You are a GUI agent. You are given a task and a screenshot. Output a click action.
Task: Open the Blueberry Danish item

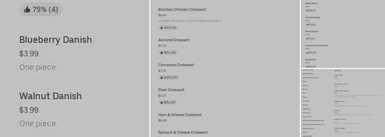pyautogui.click(x=55, y=40)
